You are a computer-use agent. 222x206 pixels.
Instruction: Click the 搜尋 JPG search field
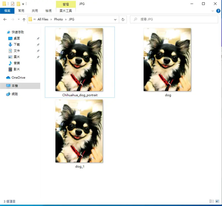174,19
